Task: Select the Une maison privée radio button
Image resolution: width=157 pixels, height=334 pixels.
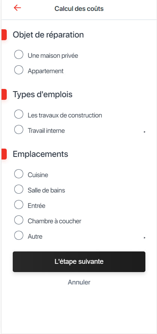Action: pos(19,54)
